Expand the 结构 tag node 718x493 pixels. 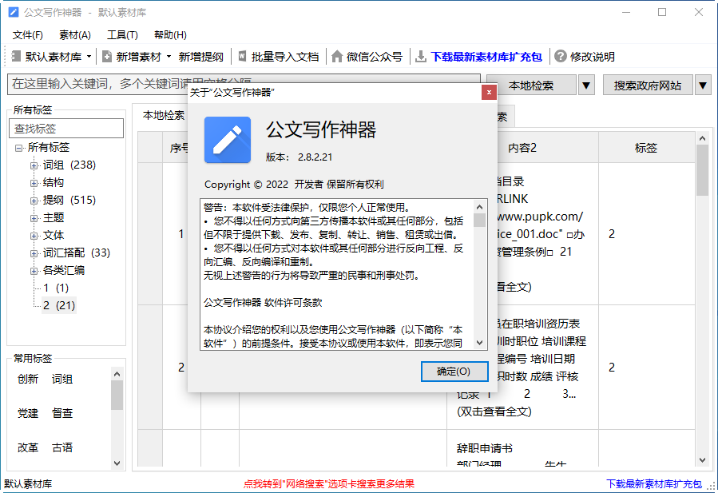pyautogui.click(x=34, y=183)
